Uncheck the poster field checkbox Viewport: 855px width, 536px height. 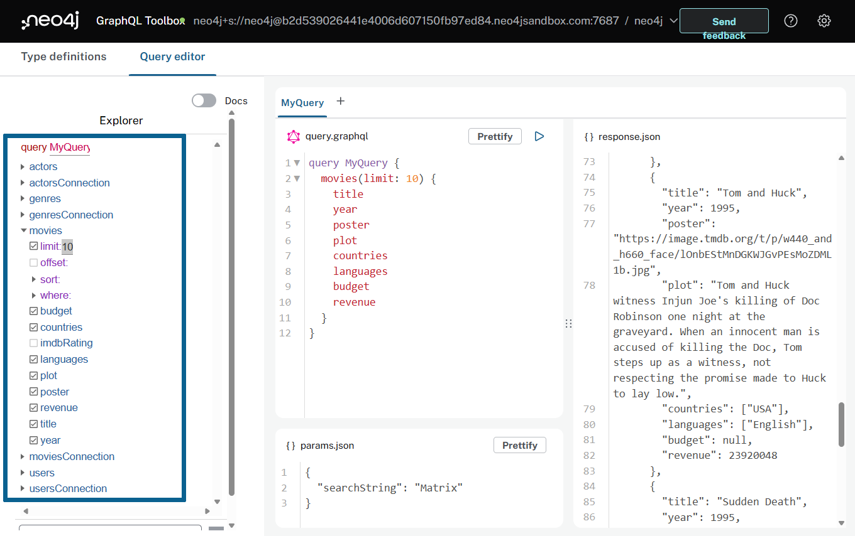[34, 392]
